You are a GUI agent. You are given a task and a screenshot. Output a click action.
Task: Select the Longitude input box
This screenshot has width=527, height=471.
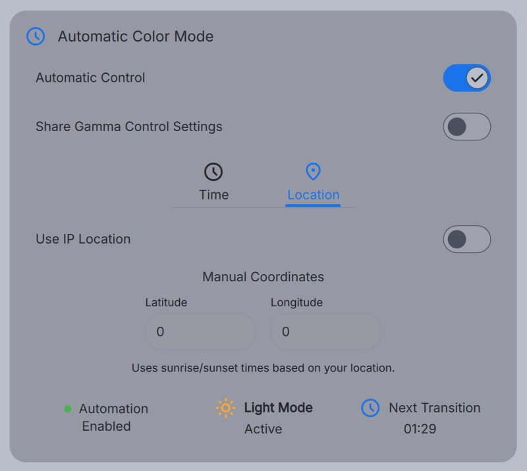pyautogui.click(x=325, y=331)
